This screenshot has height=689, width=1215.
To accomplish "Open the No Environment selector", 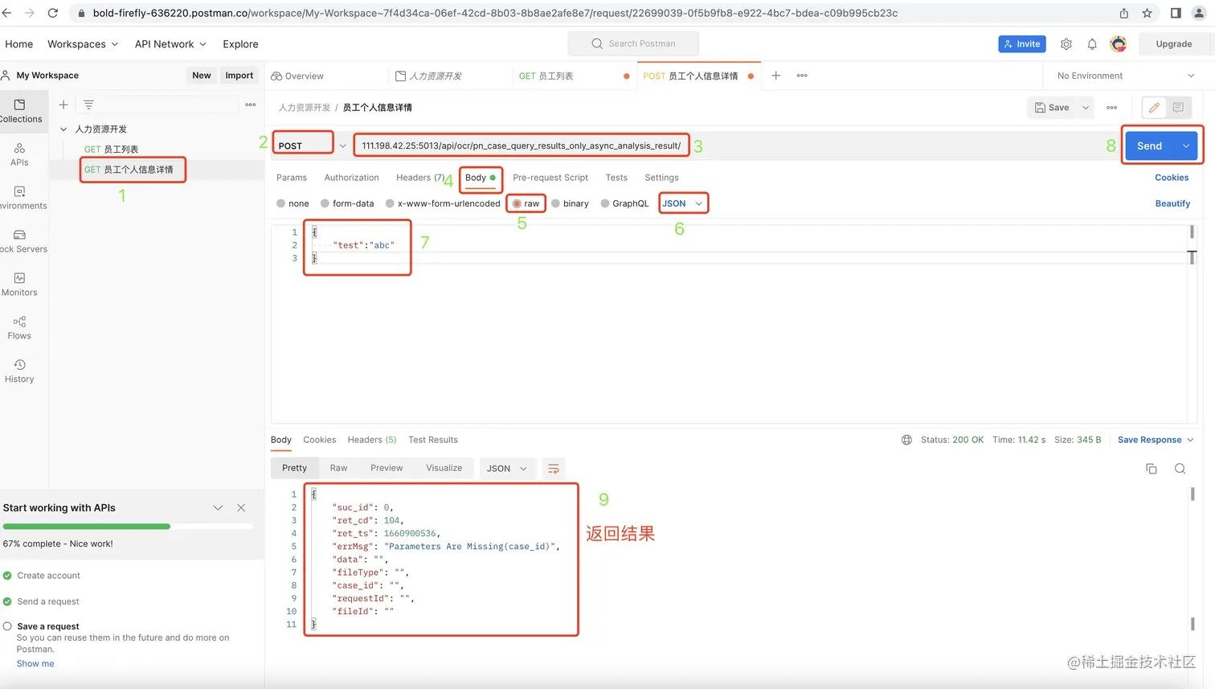I will [1126, 76].
